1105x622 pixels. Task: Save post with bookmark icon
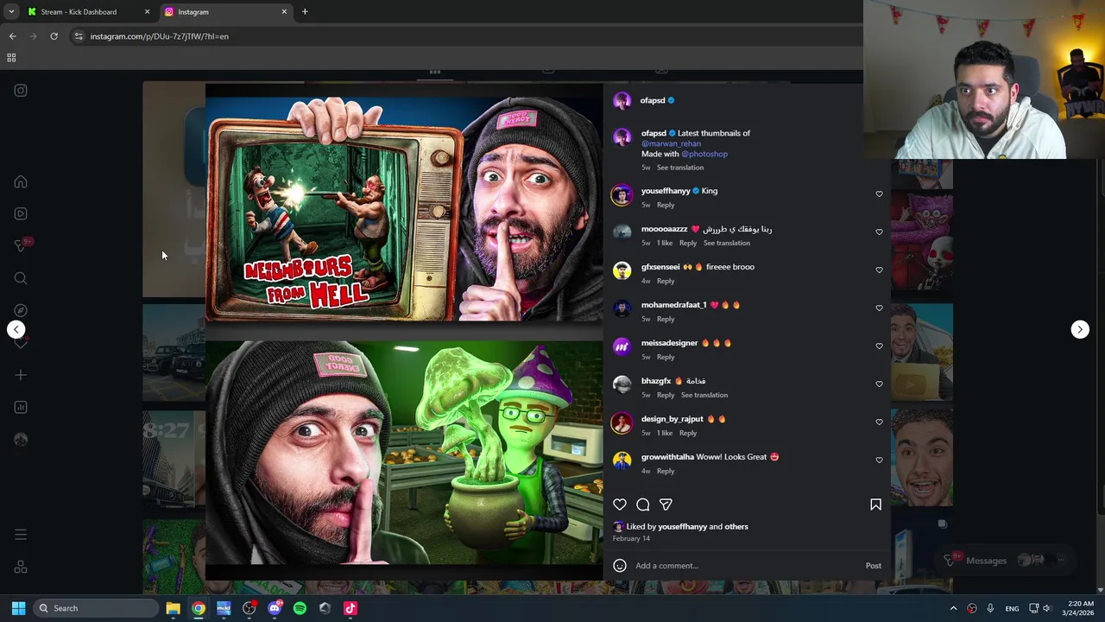(875, 505)
